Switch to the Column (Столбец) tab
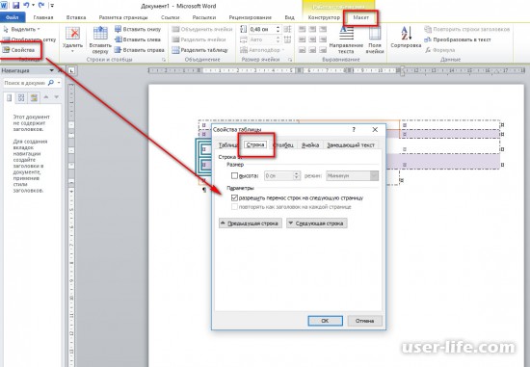Viewport: 530px width, 367px height. pos(283,145)
